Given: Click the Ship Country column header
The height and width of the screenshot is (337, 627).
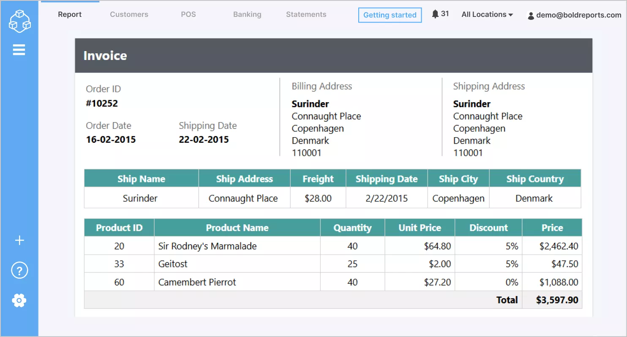Looking at the screenshot, I should click(x=535, y=179).
